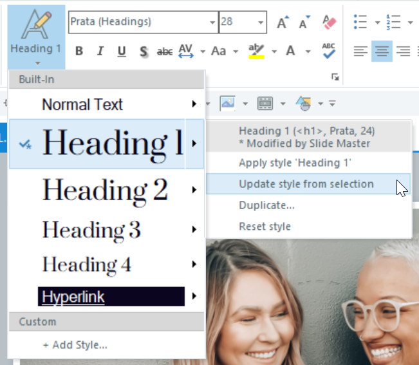Open insert video dropdown arrow

[283, 104]
